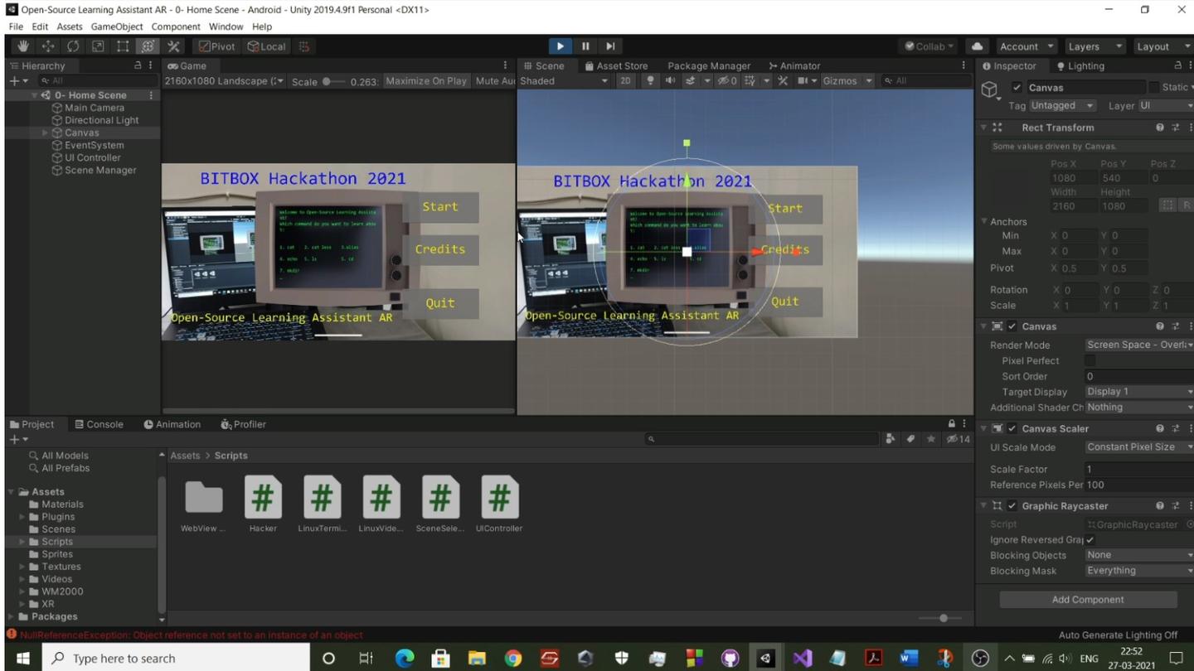Toggle Scene view audio speaker icon

(x=670, y=80)
